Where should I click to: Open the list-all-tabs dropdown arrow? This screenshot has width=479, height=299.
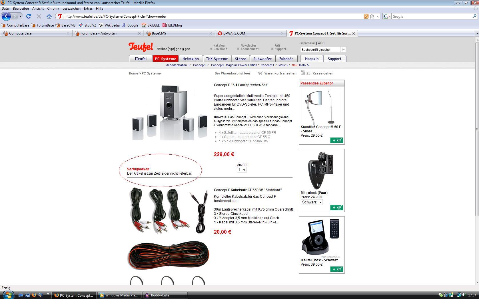(477, 33)
